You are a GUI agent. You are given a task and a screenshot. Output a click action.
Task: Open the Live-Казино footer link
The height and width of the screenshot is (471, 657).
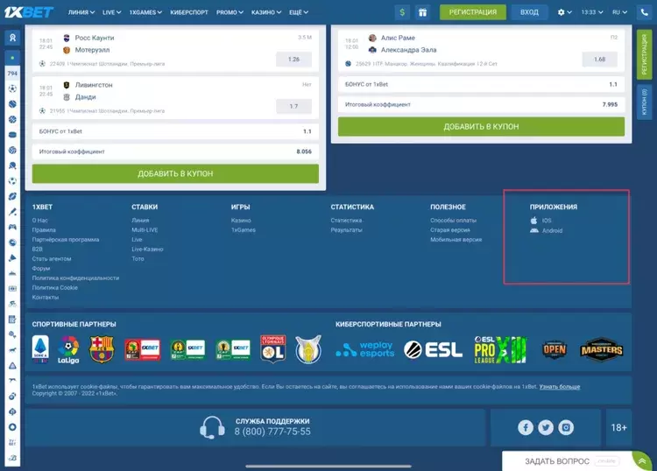point(147,250)
